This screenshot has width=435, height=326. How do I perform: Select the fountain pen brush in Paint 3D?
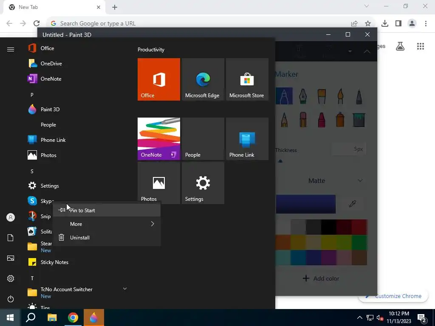pyautogui.click(x=302, y=96)
